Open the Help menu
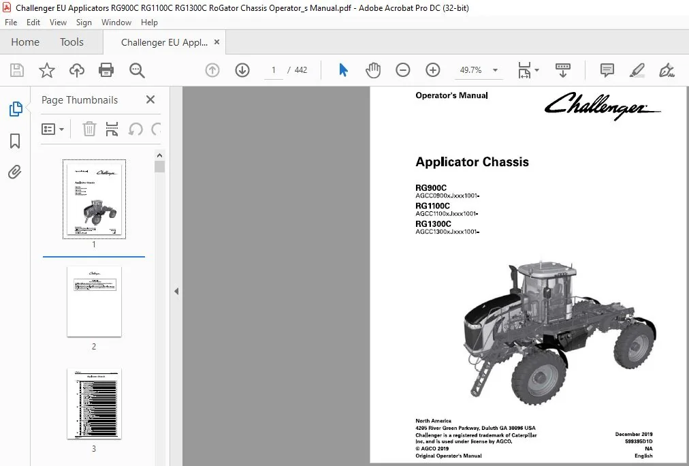Image resolution: width=689 pixels, height=466 pixels. click(x=149, y=22)
